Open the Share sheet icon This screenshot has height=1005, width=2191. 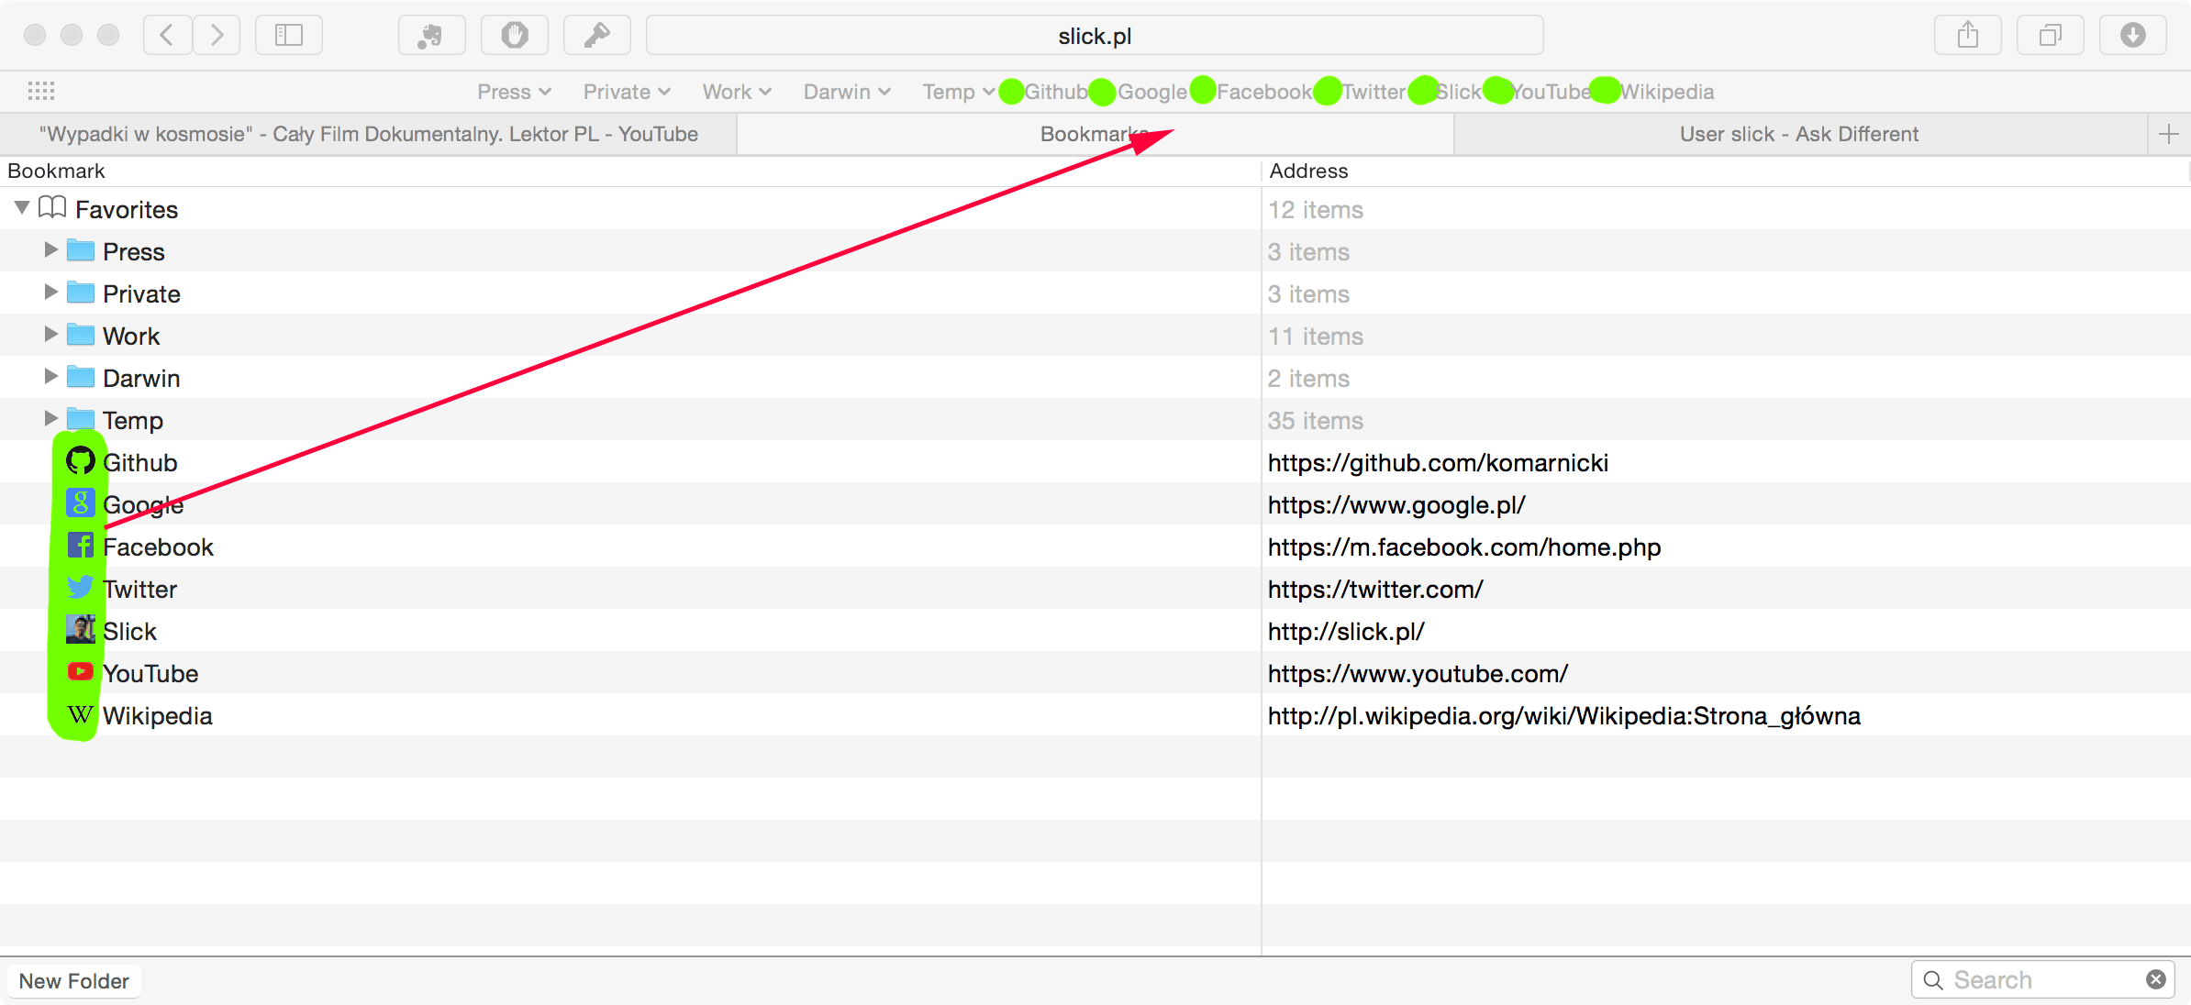pos(1967,36)
